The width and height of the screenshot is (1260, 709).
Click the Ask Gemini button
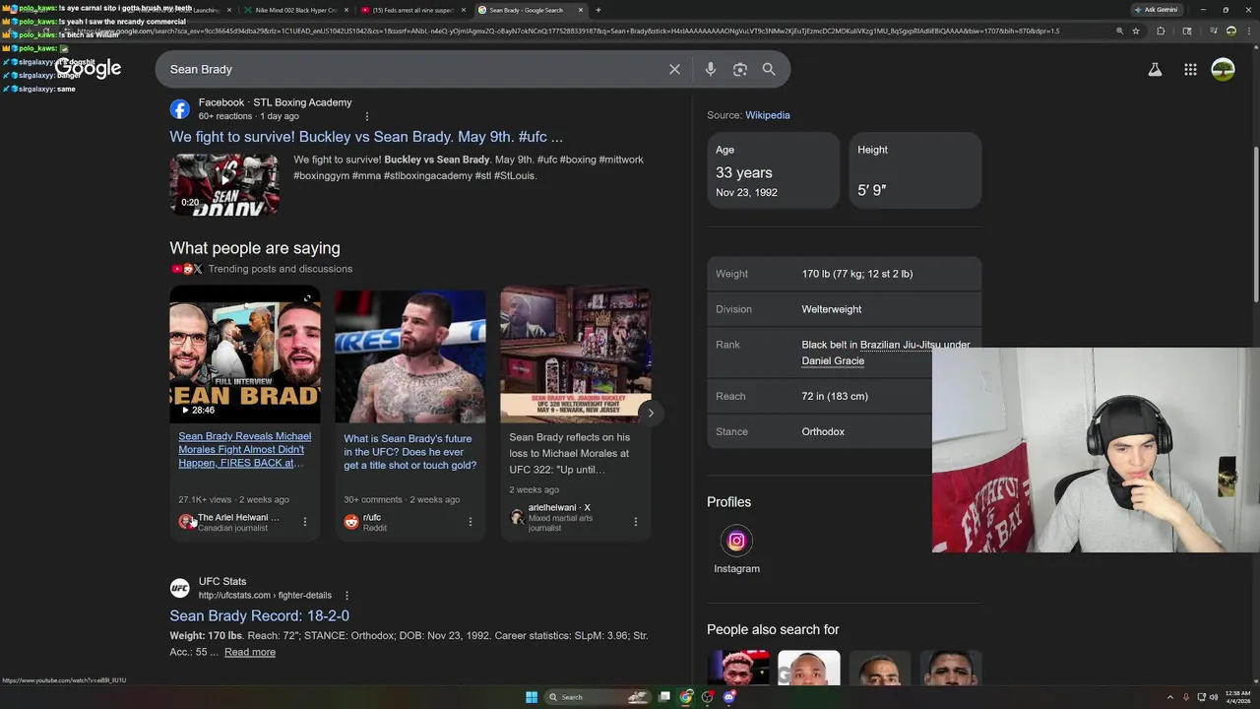1157,10
